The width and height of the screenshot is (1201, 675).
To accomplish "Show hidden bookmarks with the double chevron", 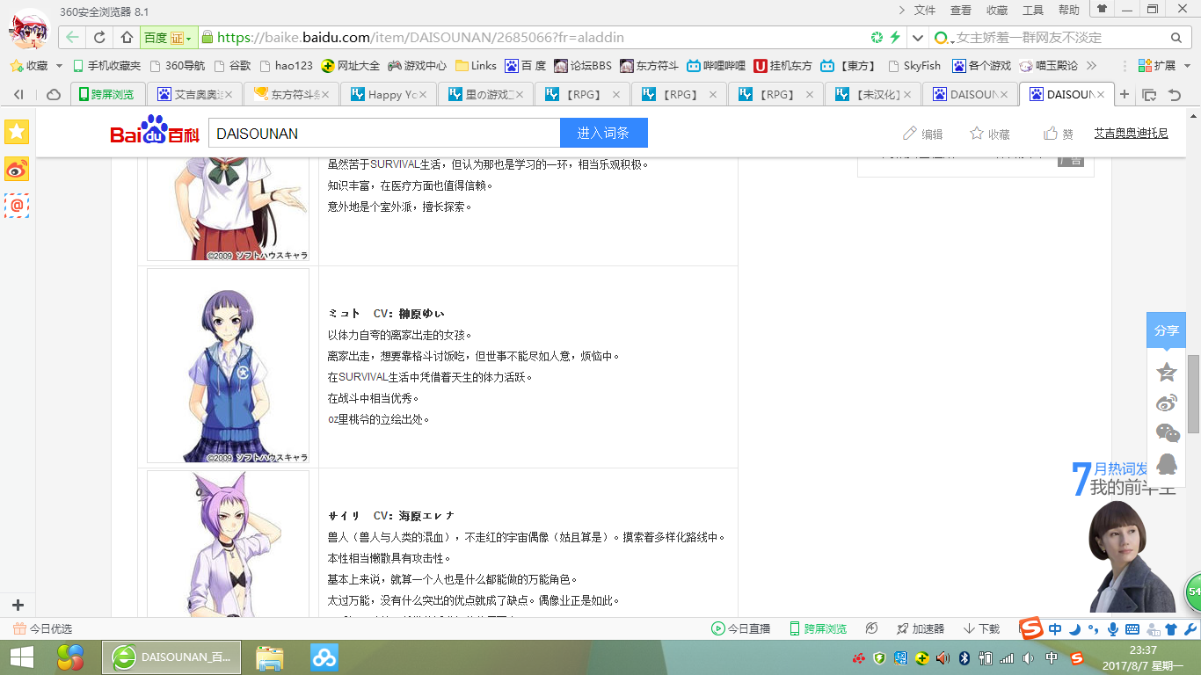I will 1092,66.
